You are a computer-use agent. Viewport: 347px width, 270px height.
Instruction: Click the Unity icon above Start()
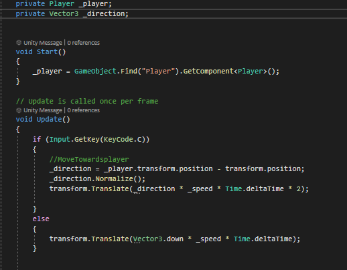point(19,43)
